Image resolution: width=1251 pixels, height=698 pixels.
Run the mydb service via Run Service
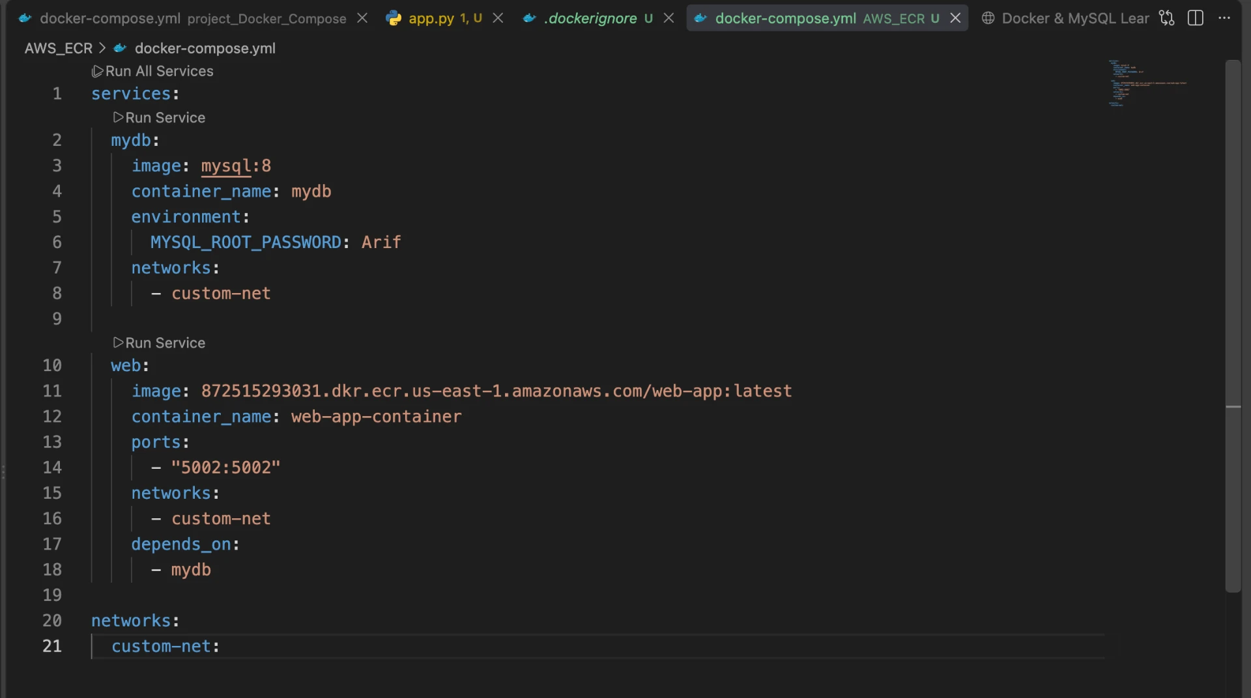coord(159,118)
